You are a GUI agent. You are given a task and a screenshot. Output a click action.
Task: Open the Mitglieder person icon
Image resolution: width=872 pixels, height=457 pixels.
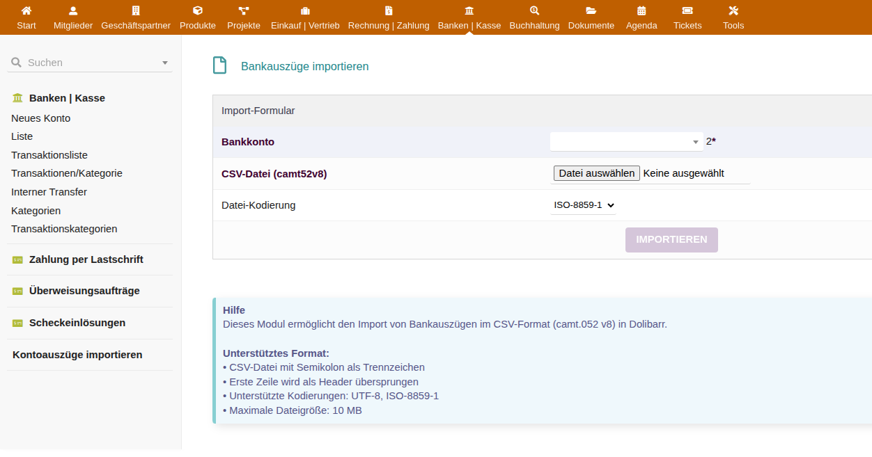[73, 11]
